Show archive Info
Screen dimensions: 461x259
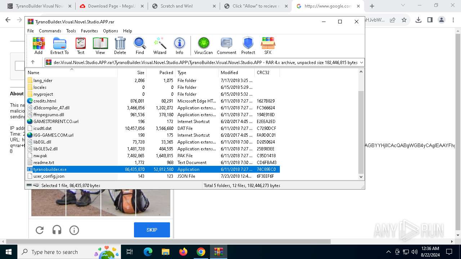(x=179, y=46)
